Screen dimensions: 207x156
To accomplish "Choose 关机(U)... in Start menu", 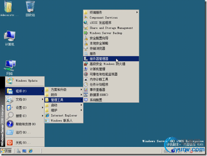I will coord(25,143).
